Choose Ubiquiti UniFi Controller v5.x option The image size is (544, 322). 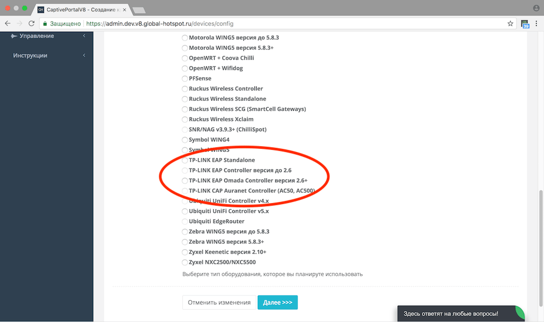pyautogui.click(x=185, y=211)
